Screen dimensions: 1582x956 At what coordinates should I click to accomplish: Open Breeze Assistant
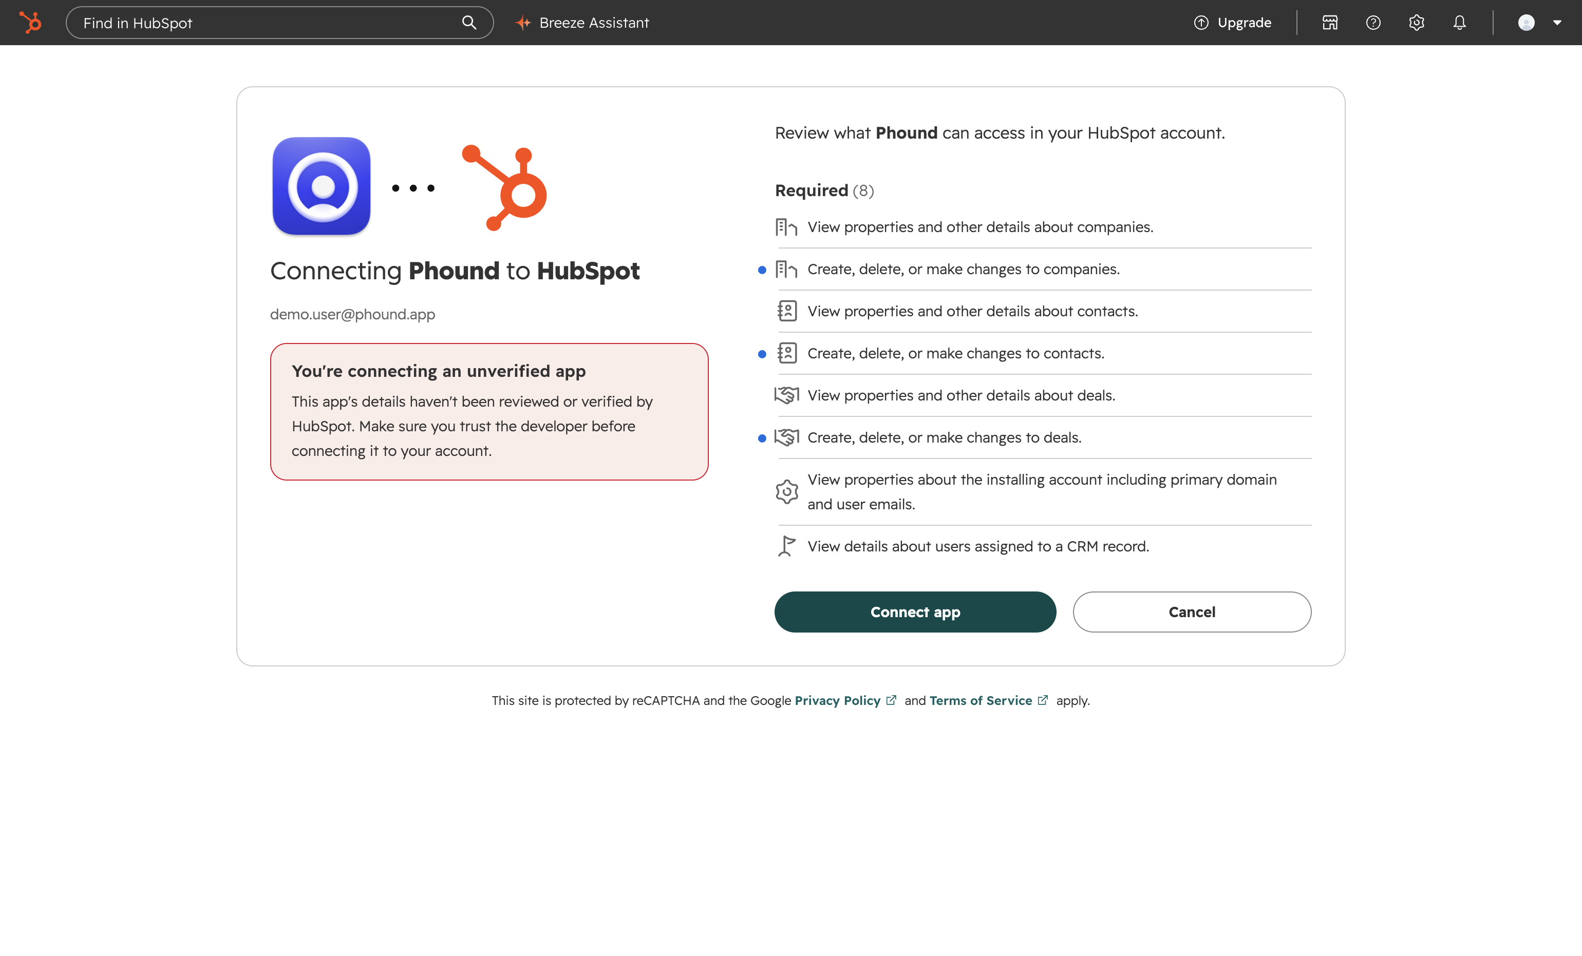[581, 23]
